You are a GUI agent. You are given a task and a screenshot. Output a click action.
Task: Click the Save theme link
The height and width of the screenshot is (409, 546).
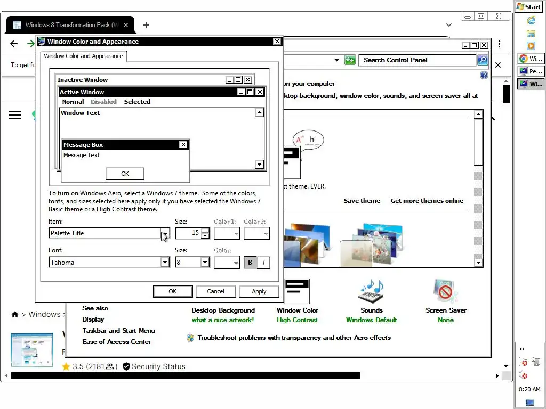[362, 201]
